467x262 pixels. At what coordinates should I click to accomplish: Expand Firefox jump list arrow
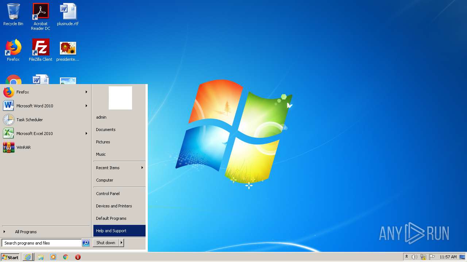click(86, 92)
